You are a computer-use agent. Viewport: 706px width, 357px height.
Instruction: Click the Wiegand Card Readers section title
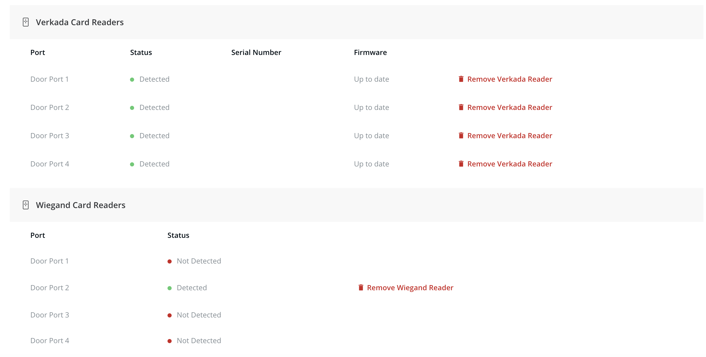click(81, 205)
